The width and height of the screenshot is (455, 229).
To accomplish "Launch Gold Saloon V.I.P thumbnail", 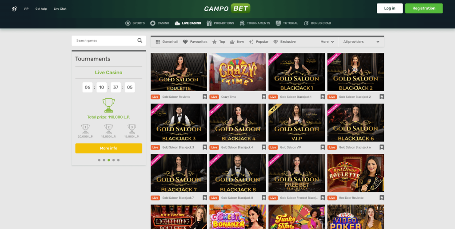I will pyautogui.click(x=296, y=122).
